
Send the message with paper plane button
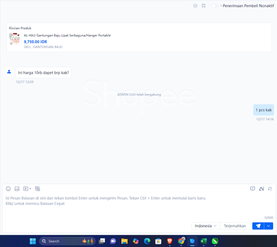tap(258, 226)
